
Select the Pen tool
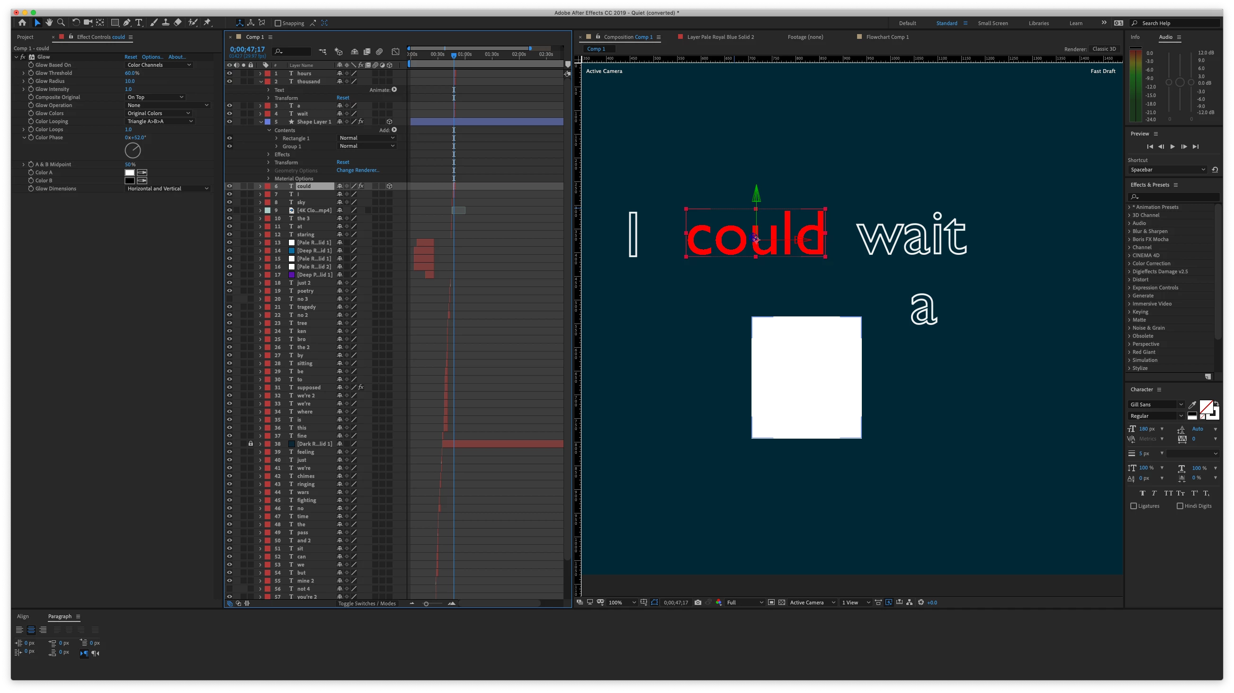[x=127, y=23]
